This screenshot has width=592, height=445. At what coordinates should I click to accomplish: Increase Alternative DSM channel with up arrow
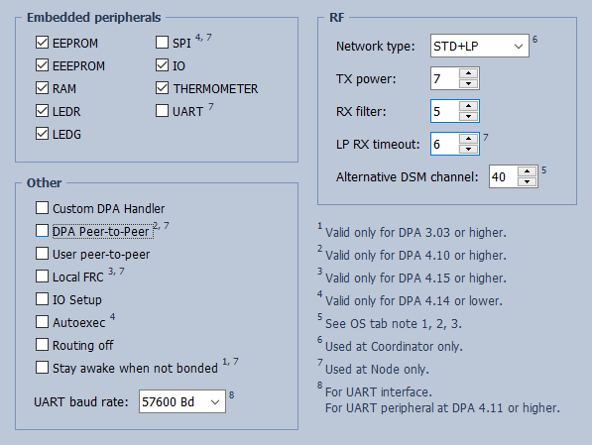pos(528,171)
